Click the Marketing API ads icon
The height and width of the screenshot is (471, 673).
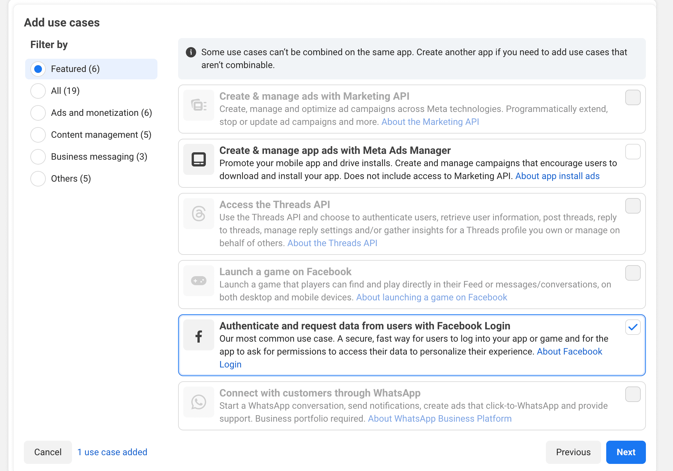198,105
